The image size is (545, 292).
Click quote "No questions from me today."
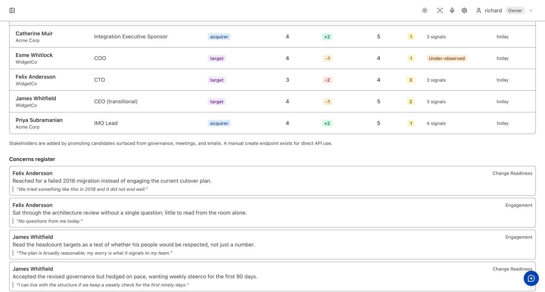click(x=49, y=221)
